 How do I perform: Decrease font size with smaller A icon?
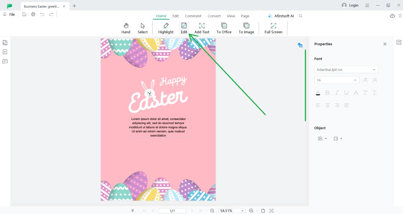click(375, 80)
